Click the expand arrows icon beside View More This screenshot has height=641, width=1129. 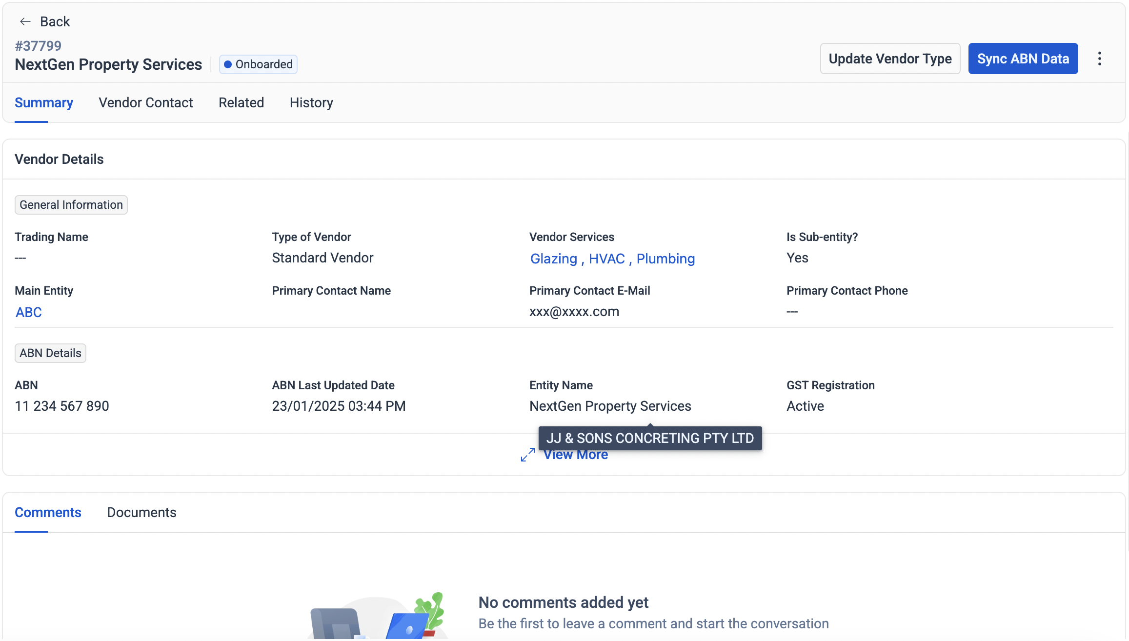click(527, 455)
